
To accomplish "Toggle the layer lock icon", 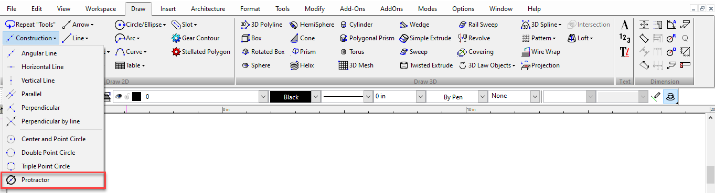I will pos(127,97).
